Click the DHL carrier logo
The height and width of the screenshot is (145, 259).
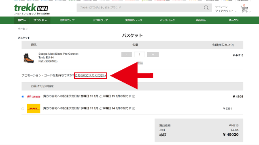point(34,108)
